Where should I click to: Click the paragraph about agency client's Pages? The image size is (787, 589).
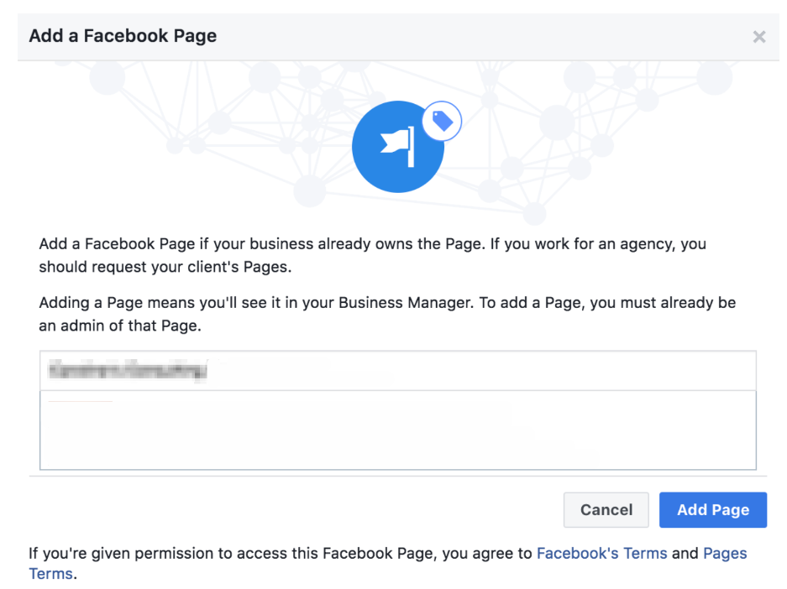tap(372, 255)
